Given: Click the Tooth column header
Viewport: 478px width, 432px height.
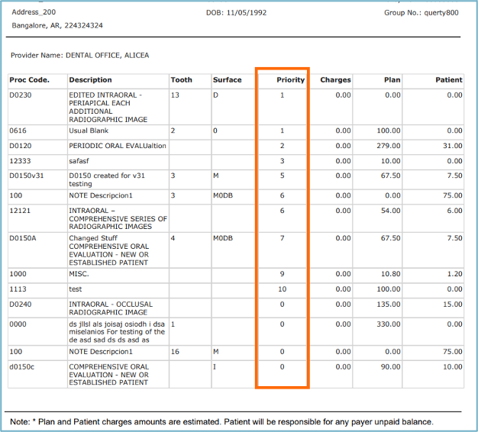Looking at the screenshot, I should pyautogui.click(x=182, y=79).
